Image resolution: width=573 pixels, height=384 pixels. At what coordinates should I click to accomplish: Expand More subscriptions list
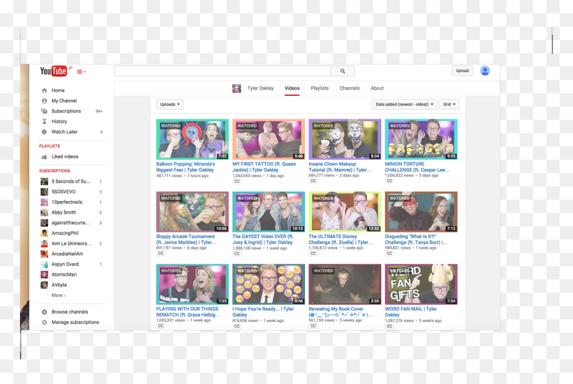[x=59, y=295]
